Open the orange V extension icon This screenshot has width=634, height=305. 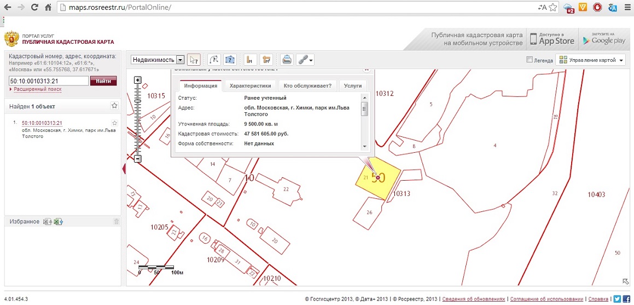pos(583,7)
